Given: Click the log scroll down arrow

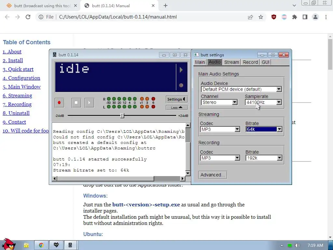Looking at the screenshot, I should [x=188, y=173].
